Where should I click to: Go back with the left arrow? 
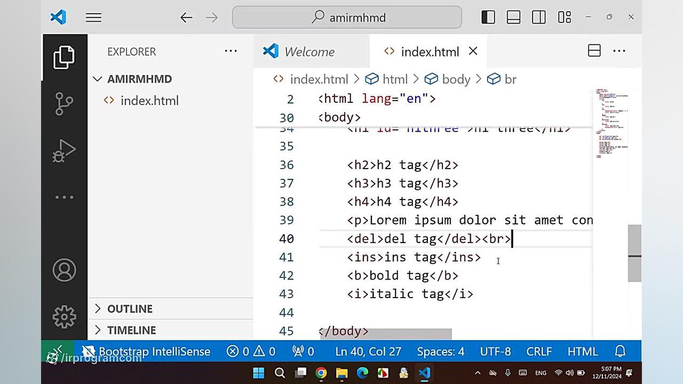tap(186, 18)
